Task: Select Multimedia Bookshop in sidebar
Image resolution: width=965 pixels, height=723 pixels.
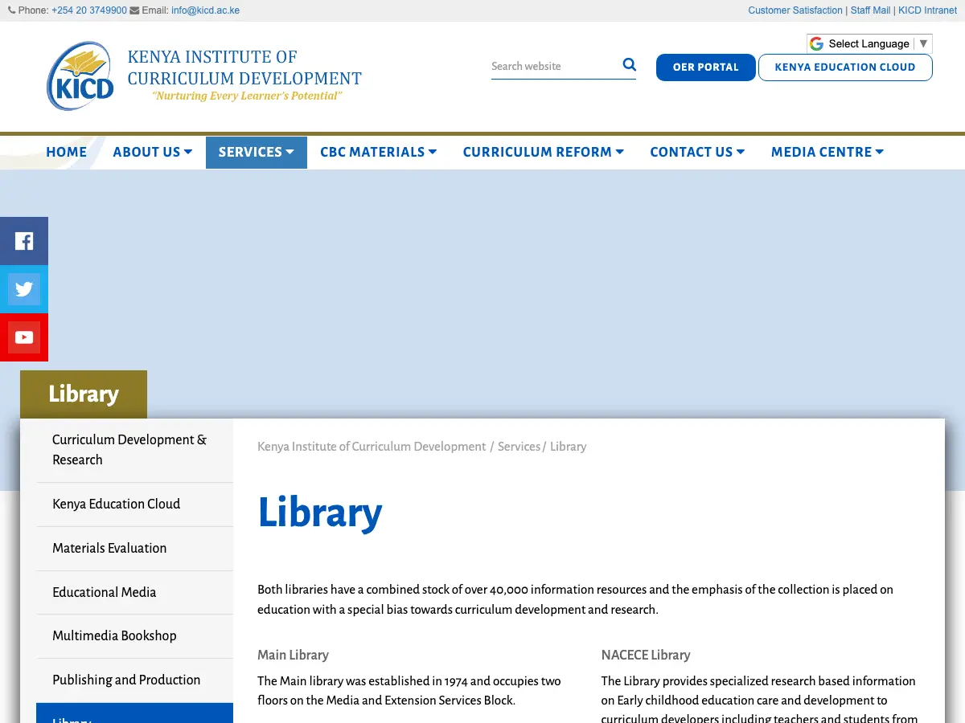Action: click(x=134, y=636)
